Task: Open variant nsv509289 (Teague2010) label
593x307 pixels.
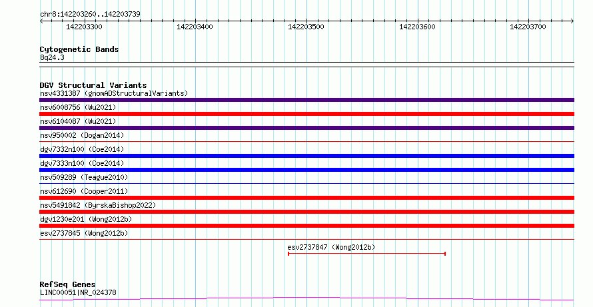Action: pos(84,177)
